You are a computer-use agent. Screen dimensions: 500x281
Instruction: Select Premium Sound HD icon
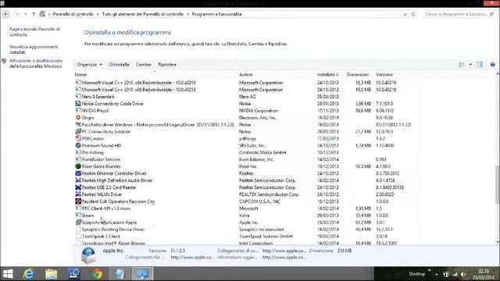(x=78, y=145)
